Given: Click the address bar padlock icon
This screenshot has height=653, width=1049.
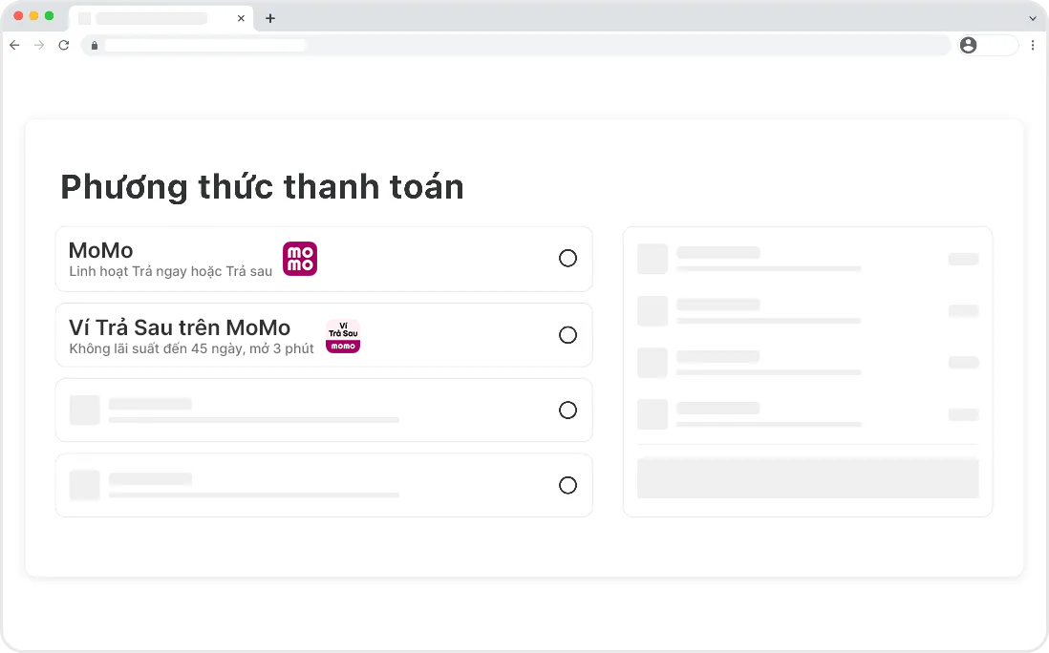Looking at the screenshot, I should coord(94,45).
